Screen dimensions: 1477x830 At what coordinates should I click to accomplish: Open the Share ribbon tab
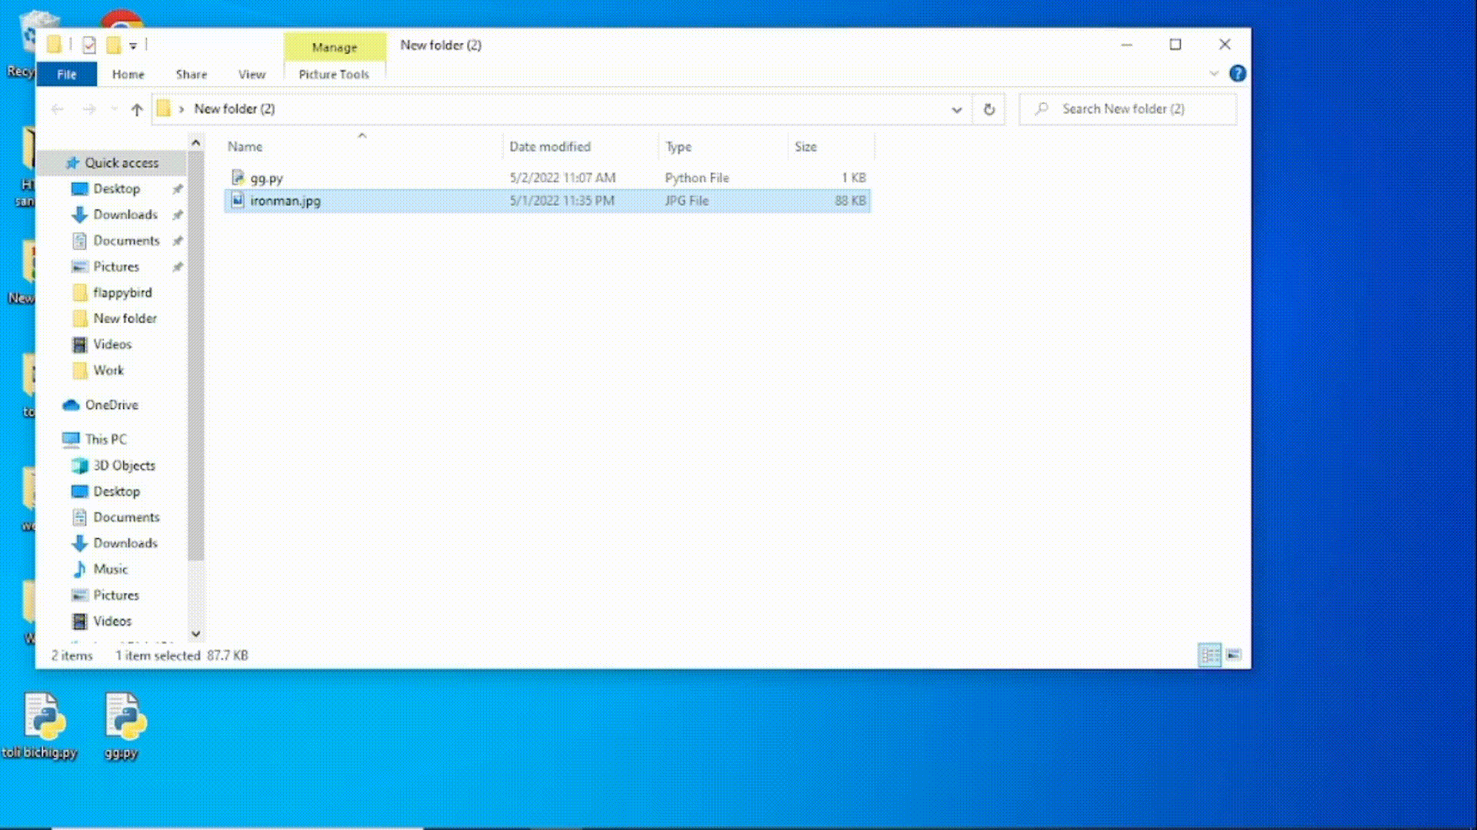pos(191,75)
